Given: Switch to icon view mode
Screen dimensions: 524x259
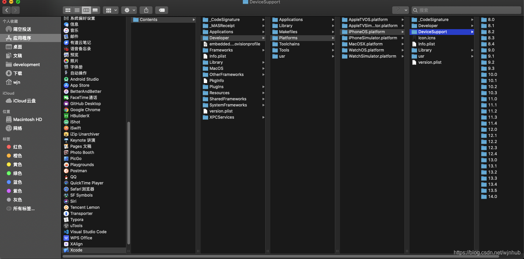Looking at the screenshot, I should click(68, 10).
